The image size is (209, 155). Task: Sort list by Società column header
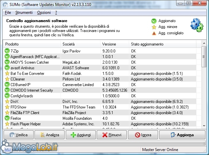(x=80, y=44)
